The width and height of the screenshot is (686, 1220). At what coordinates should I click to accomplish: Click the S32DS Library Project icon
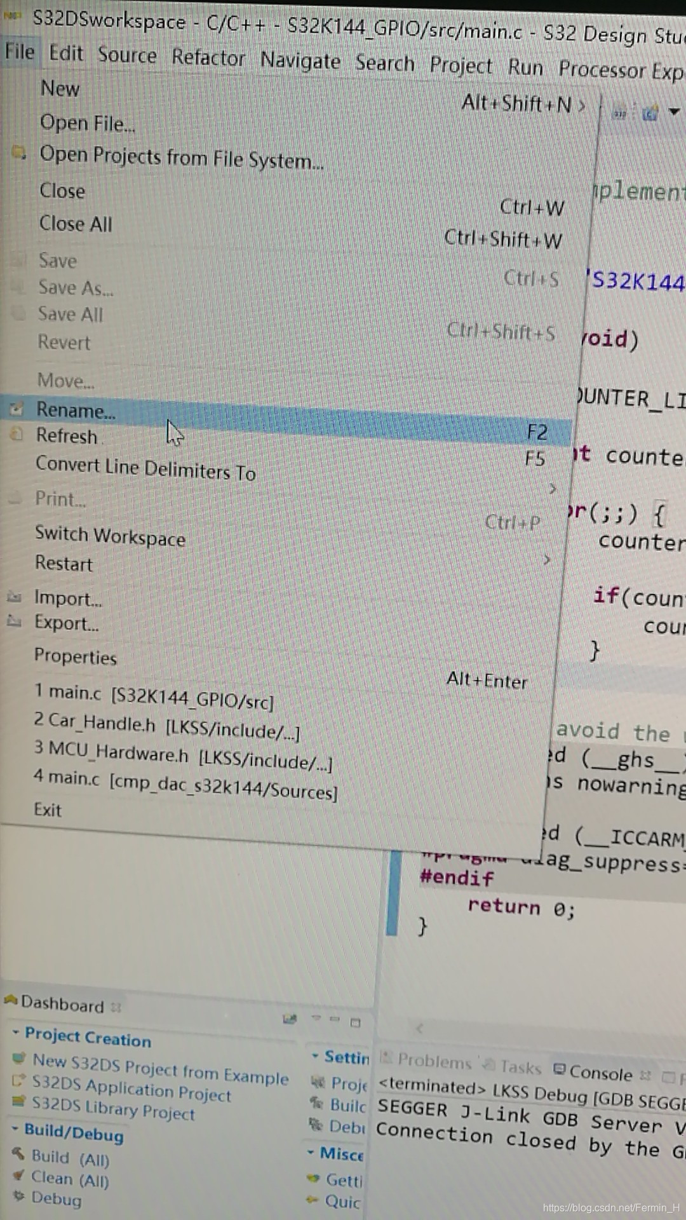coord(19,1101)
